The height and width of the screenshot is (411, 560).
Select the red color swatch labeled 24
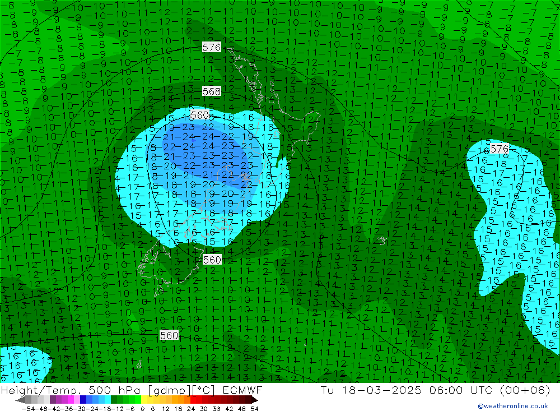[x=195, y=400]
